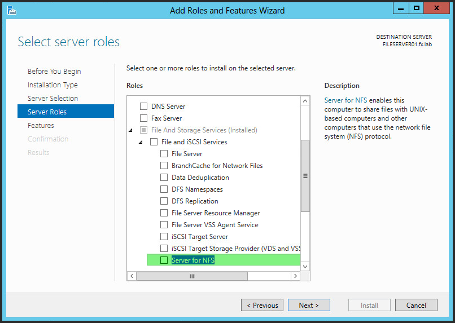Click the DFS Replication label
Screen dimensions: 455x323
click(195, 201)
